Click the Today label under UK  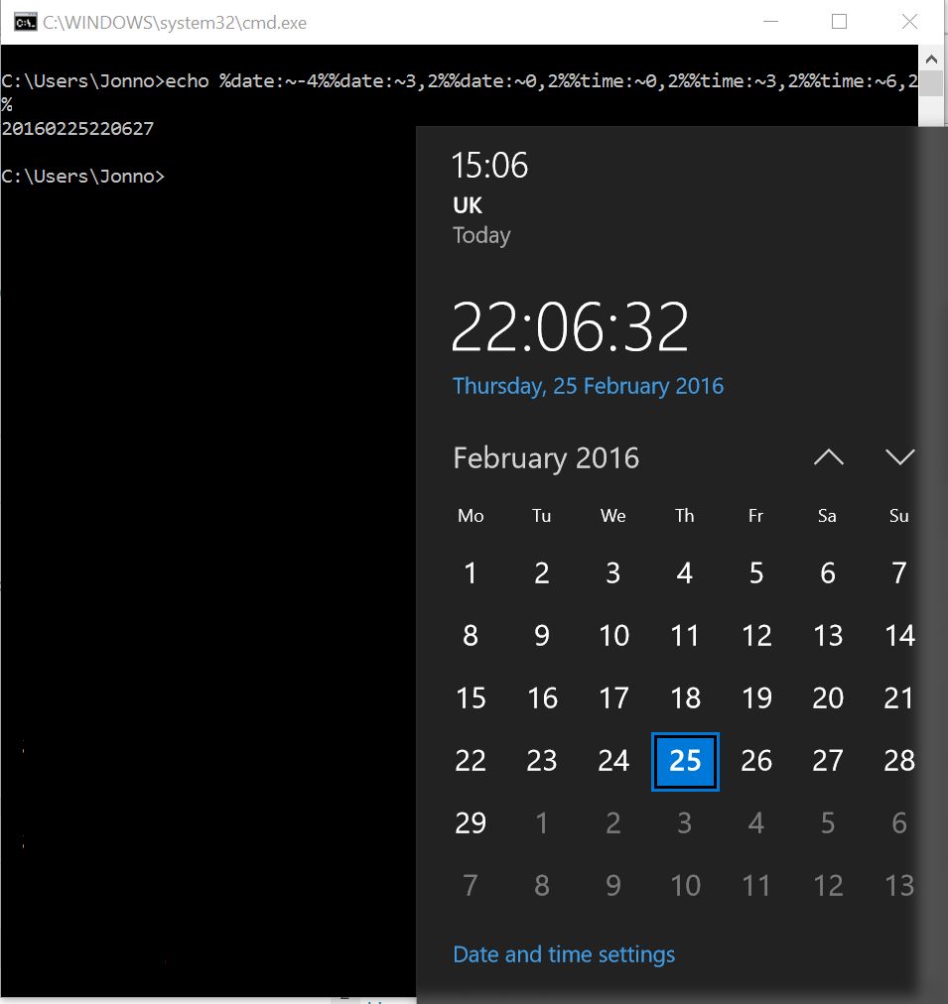pyautogui.click(x=481, y=235)
